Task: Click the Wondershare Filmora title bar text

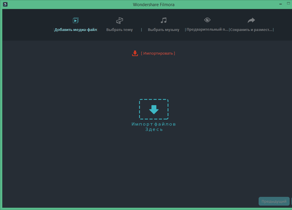Action: click(x=153, y=4)
